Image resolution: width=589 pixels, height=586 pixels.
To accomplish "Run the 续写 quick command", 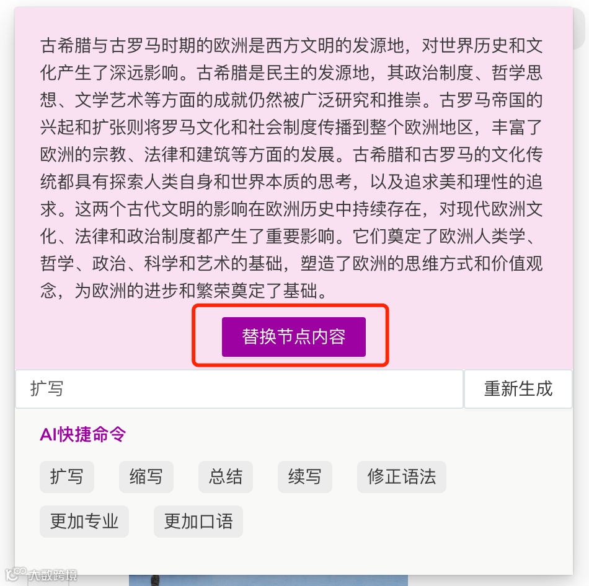I will [304, 477].
